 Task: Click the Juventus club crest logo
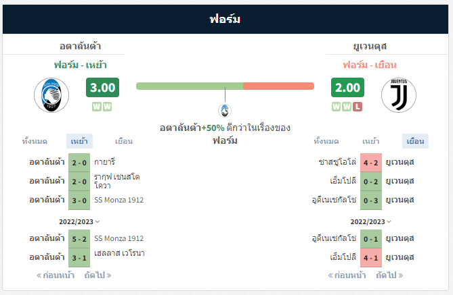tap(399, 95)
